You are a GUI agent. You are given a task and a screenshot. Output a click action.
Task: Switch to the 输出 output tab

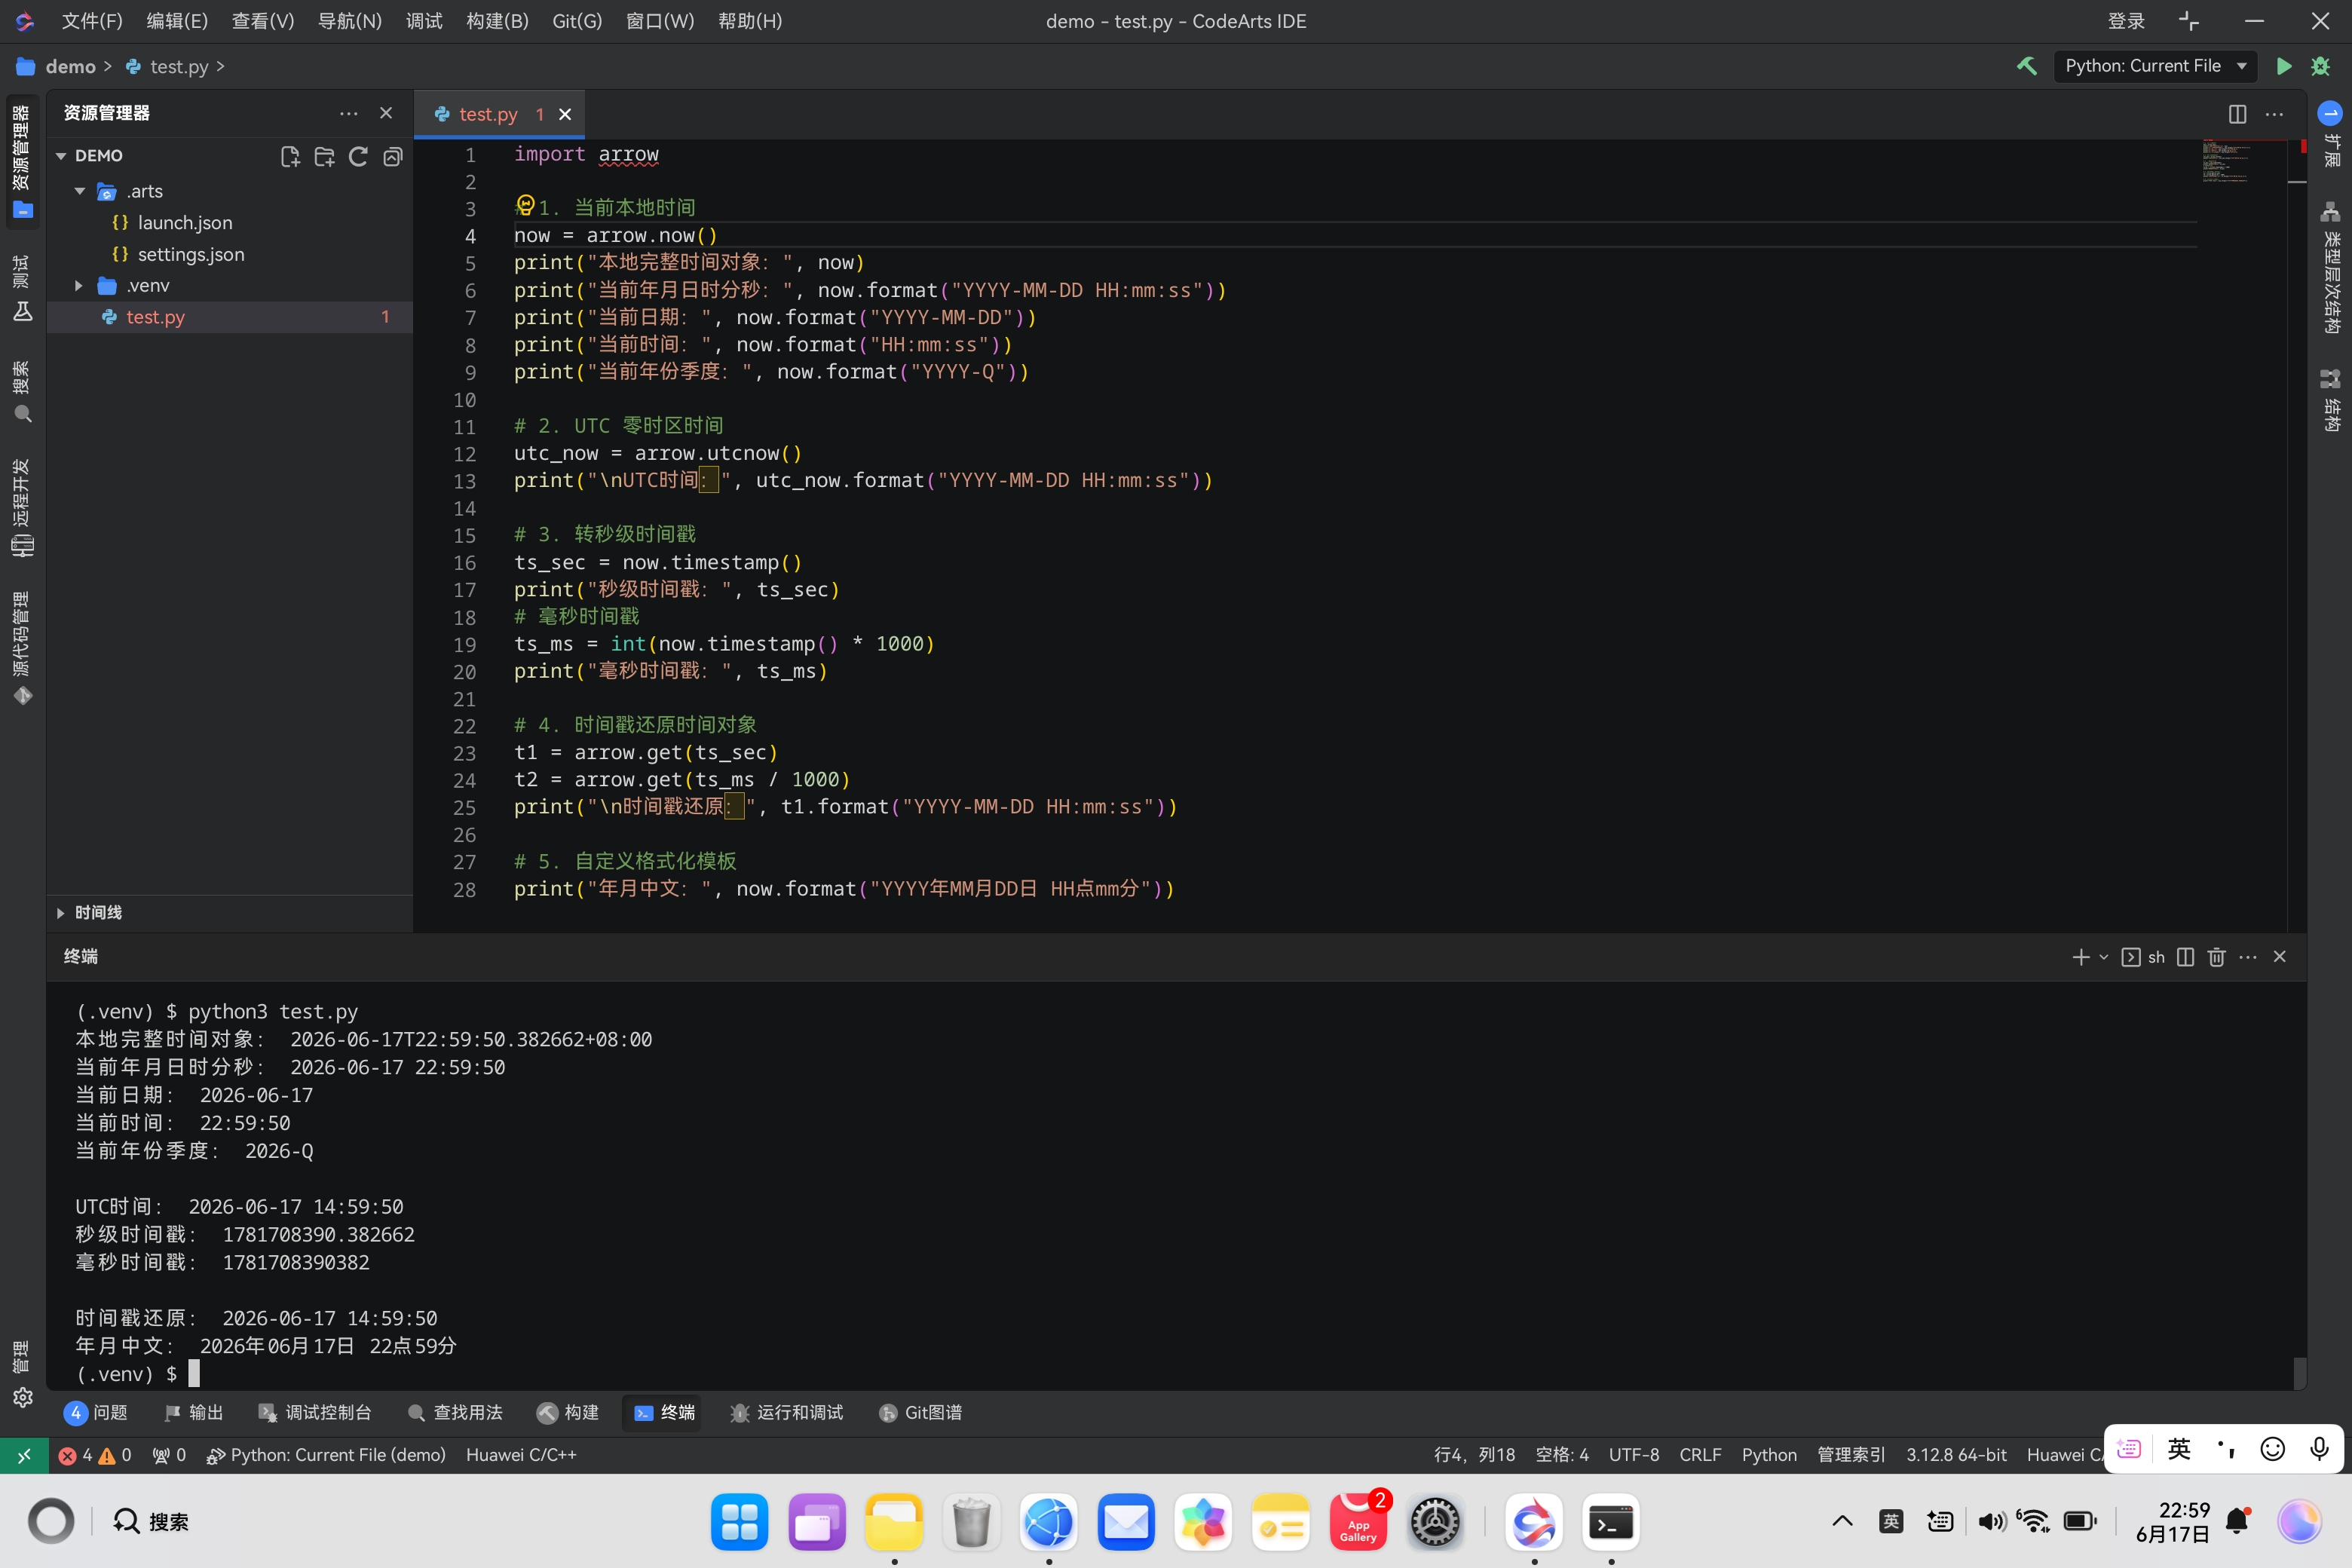[x=193, y=1413]
